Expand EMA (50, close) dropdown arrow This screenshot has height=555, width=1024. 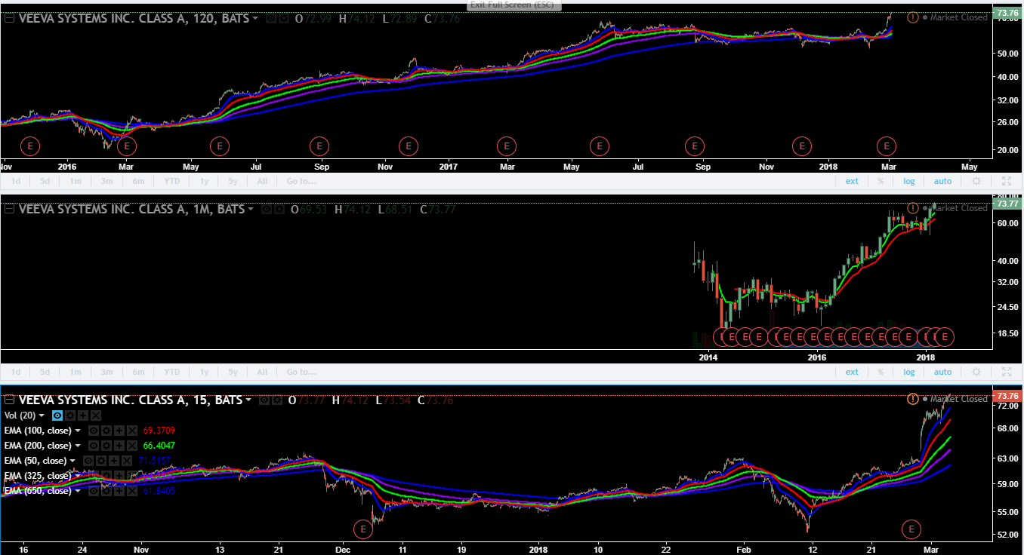click(x=72, y=461)
